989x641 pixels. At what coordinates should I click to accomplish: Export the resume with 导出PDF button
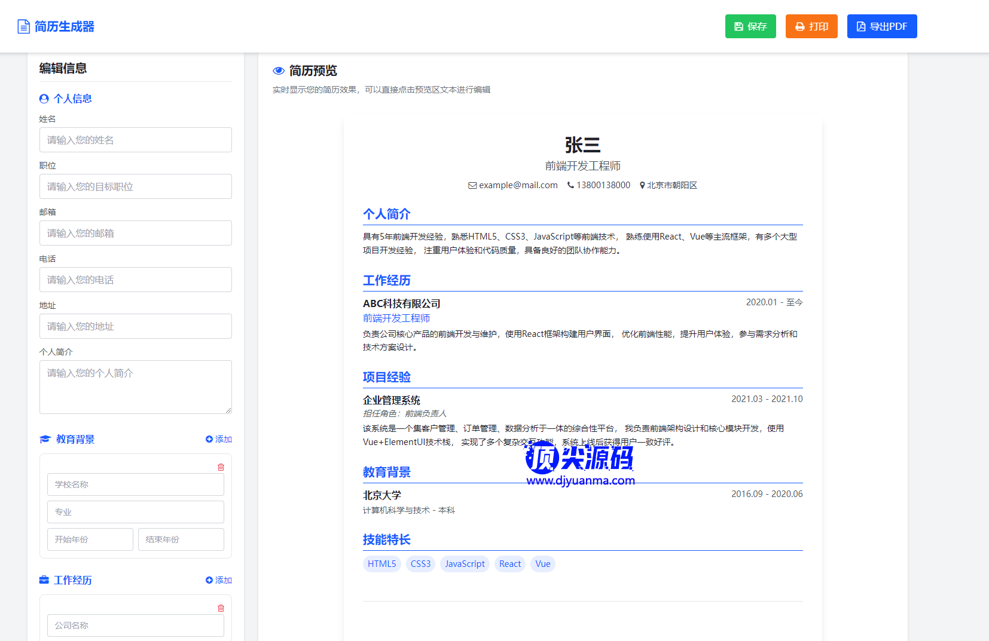(881, 26)
